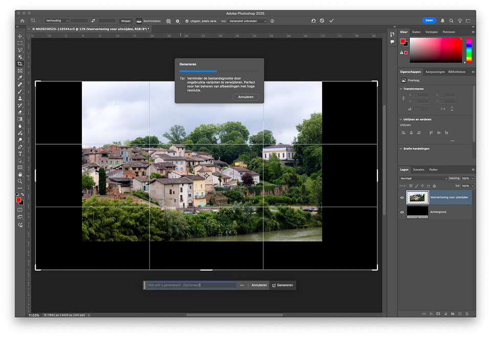Screen dimensions: 491x337
Task: Collapse the 'Snelle handelingen' section
Action: click(401, 149)
